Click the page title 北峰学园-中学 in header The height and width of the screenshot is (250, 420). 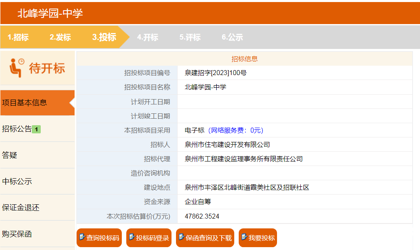tap(50, 13)
